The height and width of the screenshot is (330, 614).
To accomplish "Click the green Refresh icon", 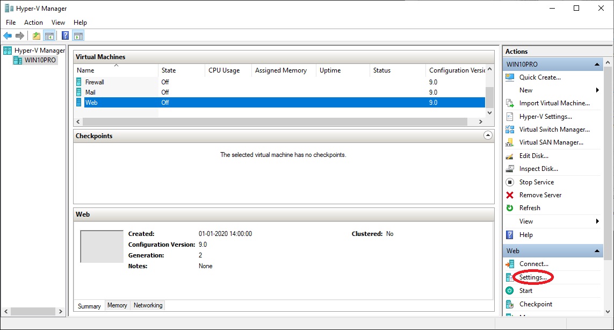I will tap(510, 207).
